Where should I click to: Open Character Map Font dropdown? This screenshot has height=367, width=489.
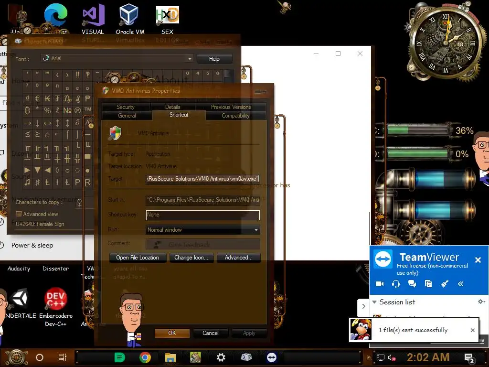[x=117, y=58]
